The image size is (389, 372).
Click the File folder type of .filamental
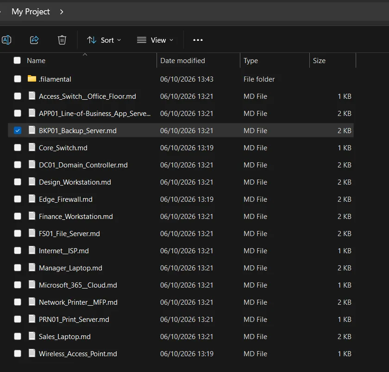tap(259, 79)
